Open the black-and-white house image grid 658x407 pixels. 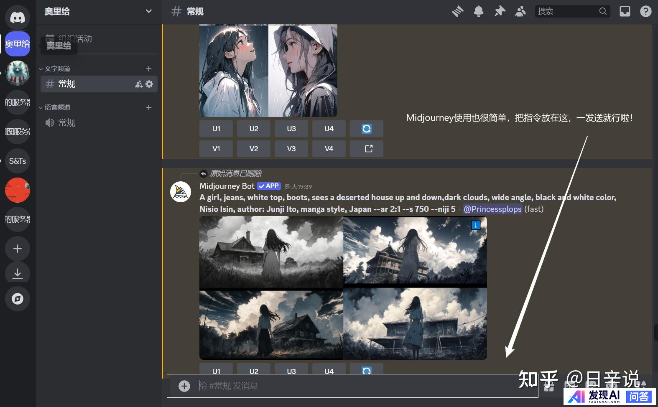click(343, 288)
